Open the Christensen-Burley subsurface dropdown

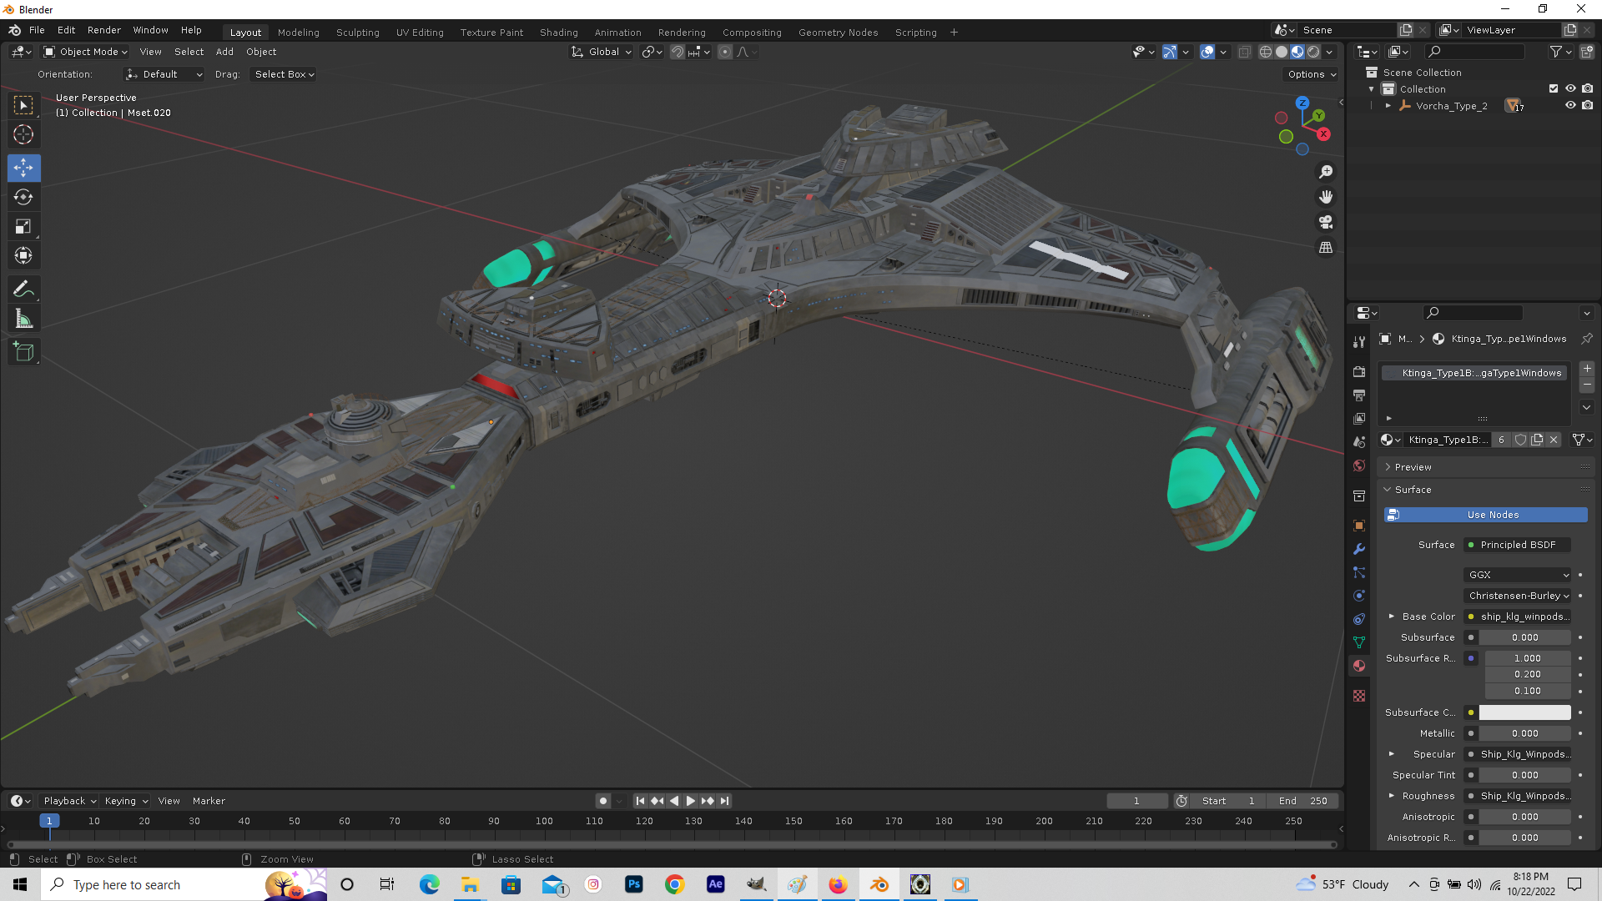[1519, 596]
